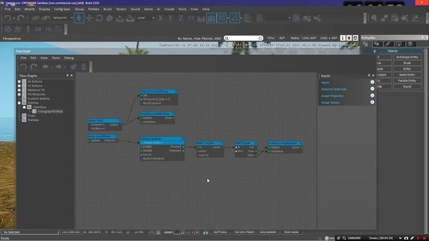Click the AI character figure toolbar icon
This screenshot has width=429, height=241.
click(28, 29)
